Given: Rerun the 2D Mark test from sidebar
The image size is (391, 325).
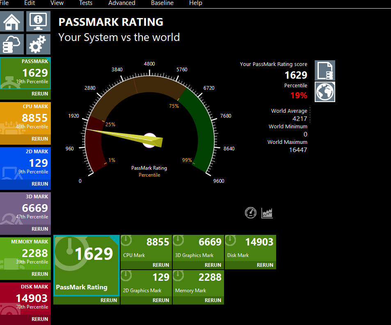Looking at the screenshot, I should pyautogui.click(x=40, y=184).
